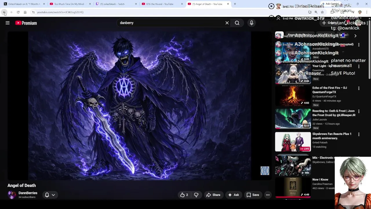Open Skyebrows Fan Reacts Plus title
The height and width of the screenshot is (209, 371).
click(332, 136)
